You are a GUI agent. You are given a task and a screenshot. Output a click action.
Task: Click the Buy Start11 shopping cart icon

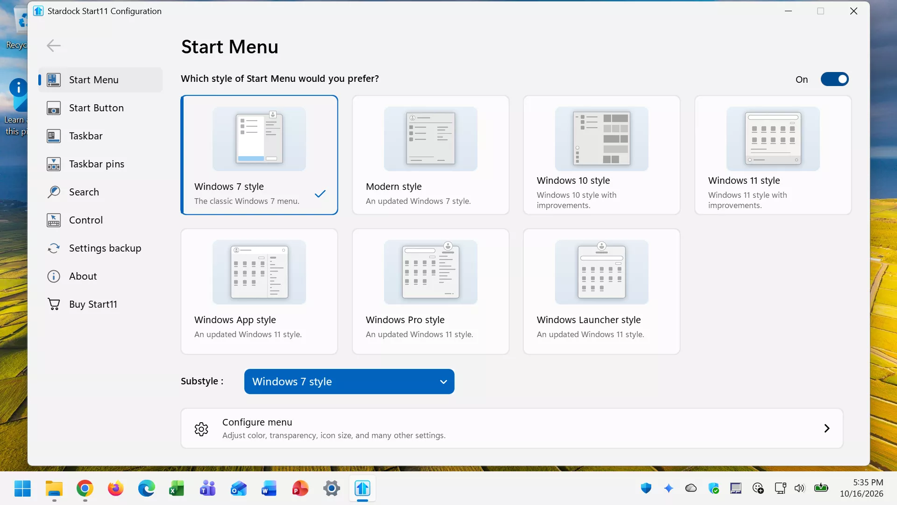pos(54,304)
